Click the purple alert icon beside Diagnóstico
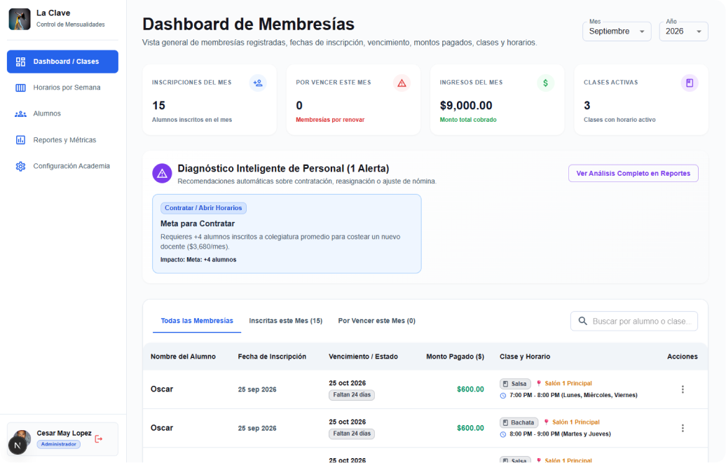Viewport: 726px width, 463px height. click(x=162, y=174)
